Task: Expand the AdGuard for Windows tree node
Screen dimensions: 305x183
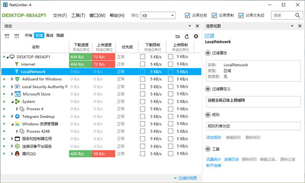Action: click(x=12, y=79)
